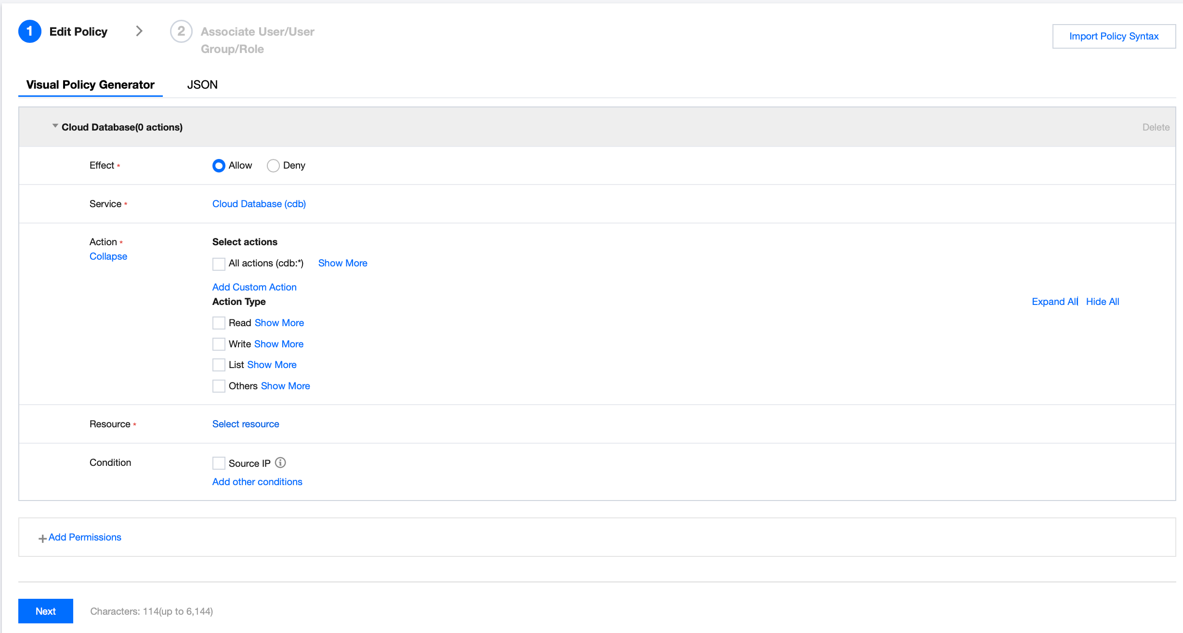
Task: Switch to the JSON tab
Action: click(202, 85)
